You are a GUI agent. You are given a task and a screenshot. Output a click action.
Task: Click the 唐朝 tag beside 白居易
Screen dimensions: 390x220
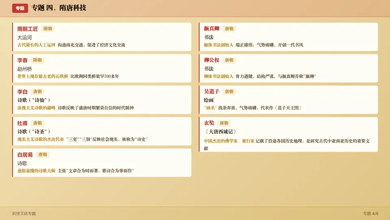[x=43, y=154]
